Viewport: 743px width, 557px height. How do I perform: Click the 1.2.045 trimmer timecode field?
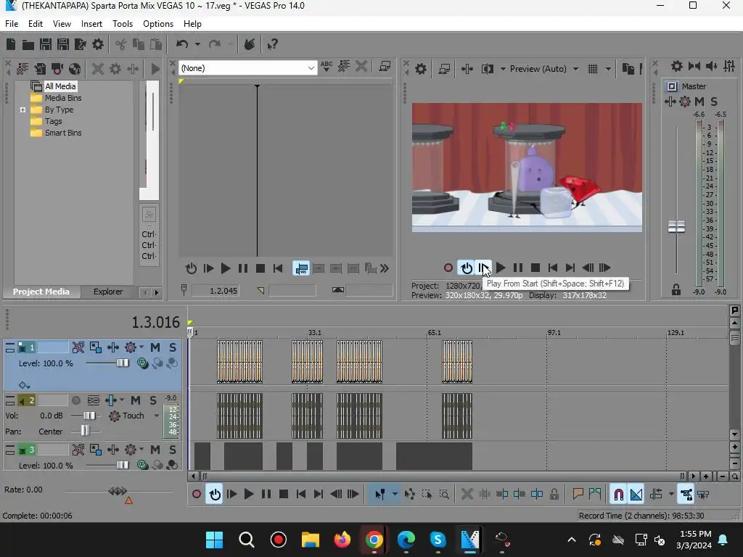point(215,291)
